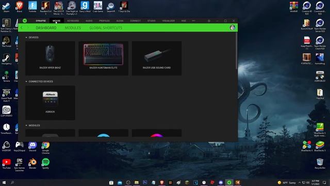
Task: Open the notification center icon
Action: pyautogui.click(x=324, y=182)
